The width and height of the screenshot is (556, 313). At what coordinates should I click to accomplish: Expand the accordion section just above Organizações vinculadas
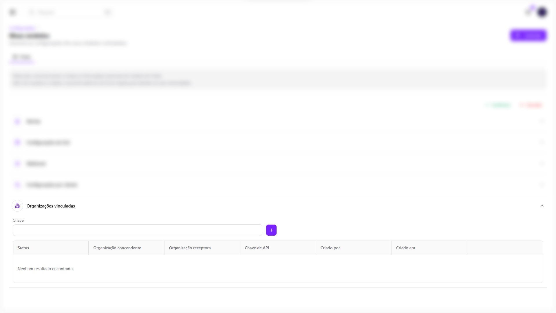click(542, 185)
